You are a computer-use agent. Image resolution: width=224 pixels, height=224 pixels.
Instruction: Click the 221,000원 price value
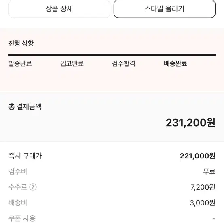tap(198, 156)
